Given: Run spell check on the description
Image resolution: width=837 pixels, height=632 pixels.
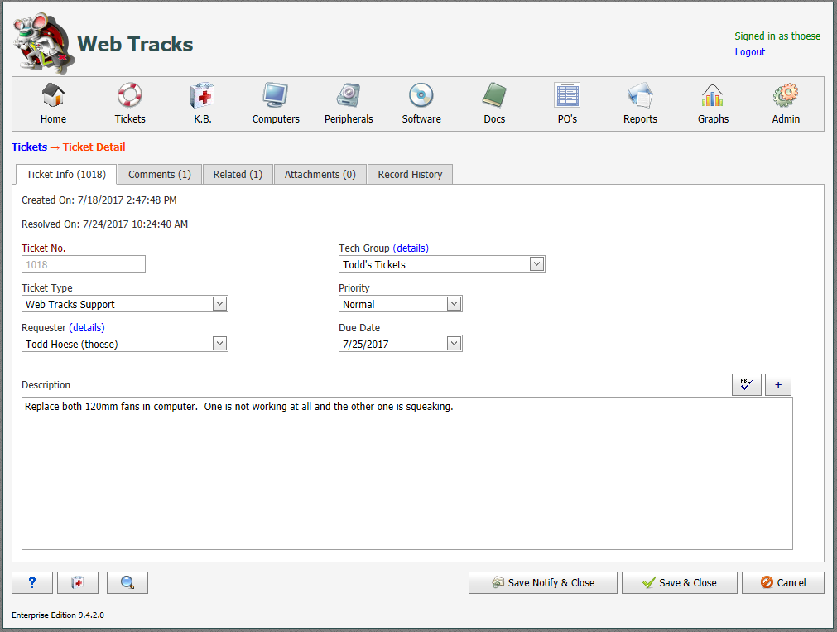Looking at the screenshot, I should [746, 384].
